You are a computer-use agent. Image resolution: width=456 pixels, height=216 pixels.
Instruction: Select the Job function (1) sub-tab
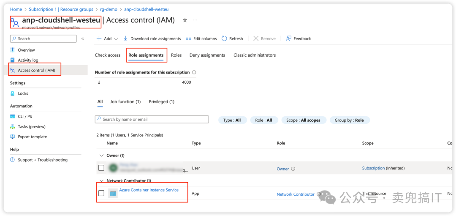pyautogui.click(x=125, y=101)
